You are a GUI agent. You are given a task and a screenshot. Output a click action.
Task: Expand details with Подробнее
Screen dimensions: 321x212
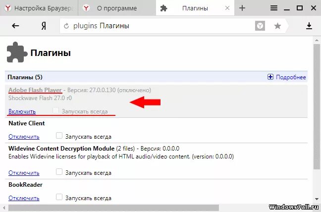291,77
